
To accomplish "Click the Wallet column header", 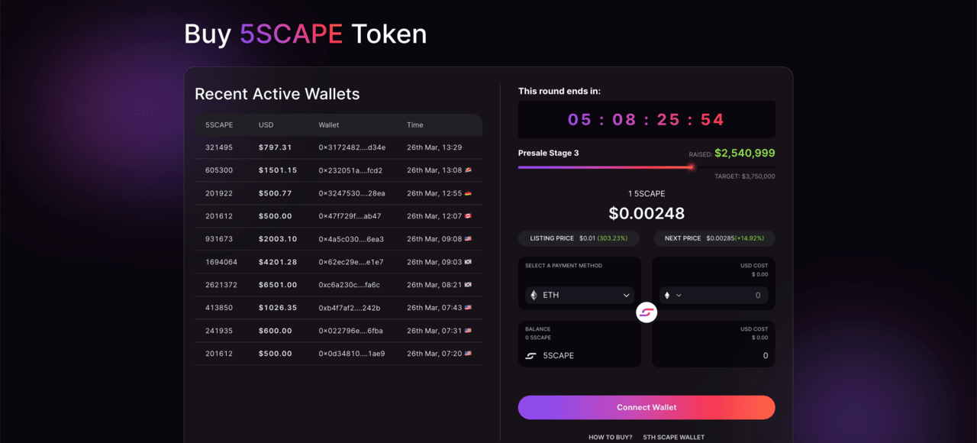I will [329, 124].
